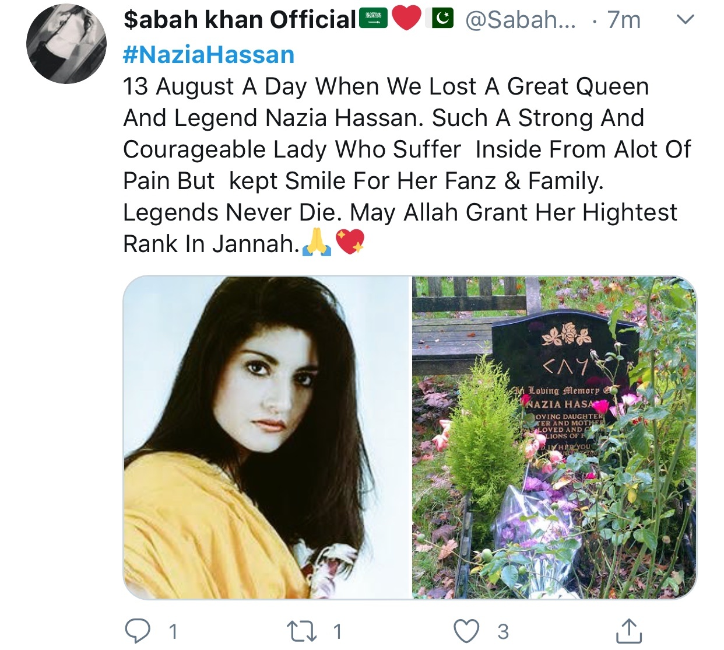Click the retweet count number 1
This screenshot has width=724, height=650.
pyautogui.click(x=338, y=631)
